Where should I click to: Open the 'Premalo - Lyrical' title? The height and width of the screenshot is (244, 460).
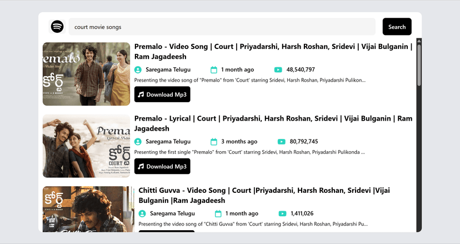coord(273,123)
